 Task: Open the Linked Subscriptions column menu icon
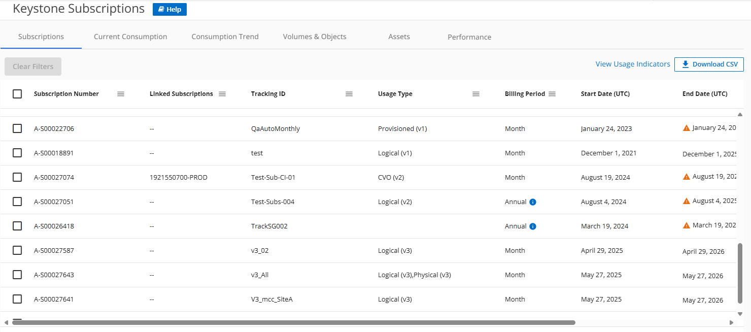(x=222, y=94)
